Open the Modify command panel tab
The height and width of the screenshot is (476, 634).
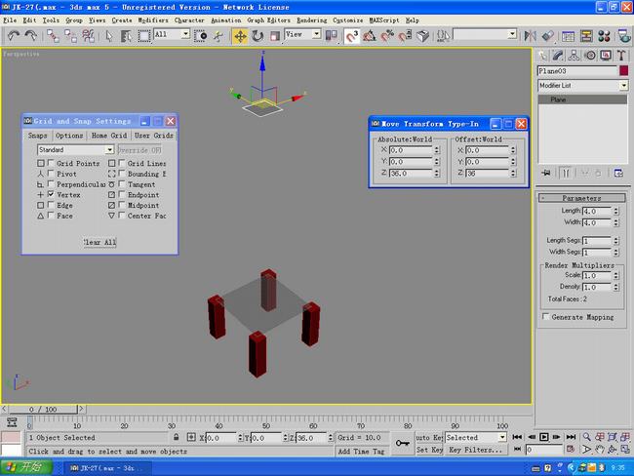coord(558,56)
